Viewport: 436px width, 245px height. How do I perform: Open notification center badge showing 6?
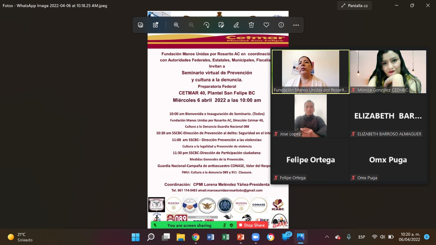(x=426, y=237)
